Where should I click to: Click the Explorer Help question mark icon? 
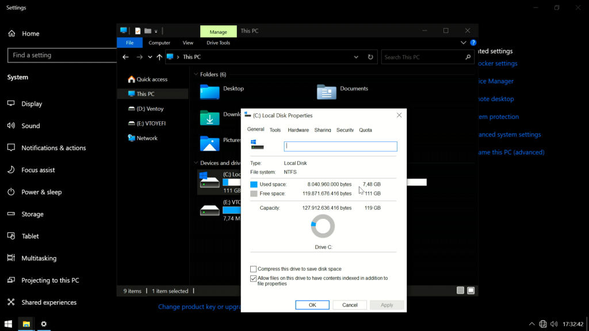tap(473, 43)
